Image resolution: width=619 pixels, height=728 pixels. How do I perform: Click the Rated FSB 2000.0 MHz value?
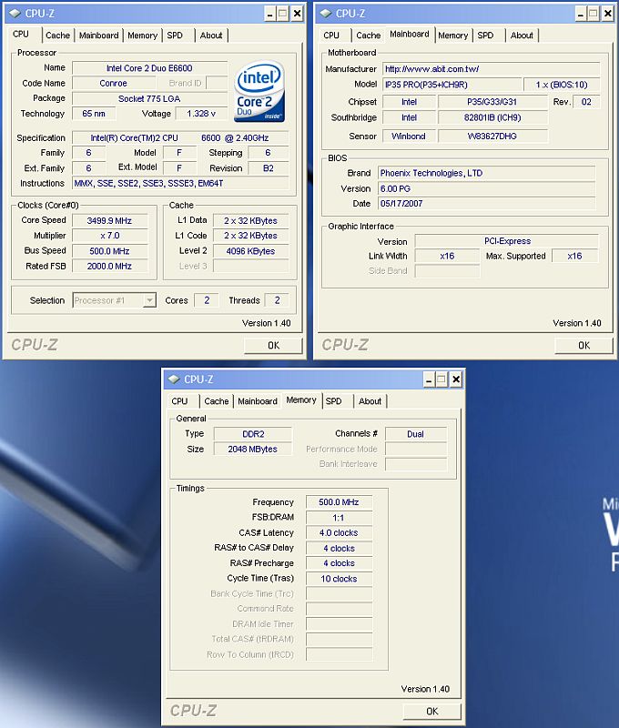pyautogui.click(x=109, y=266)
